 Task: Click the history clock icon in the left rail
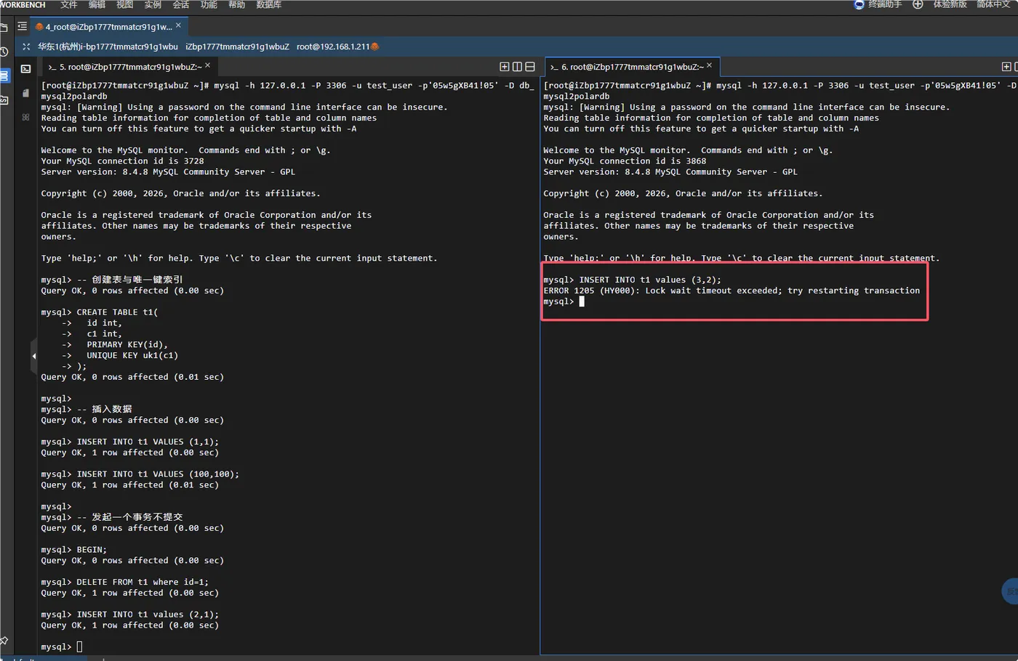tap(4, 52)
